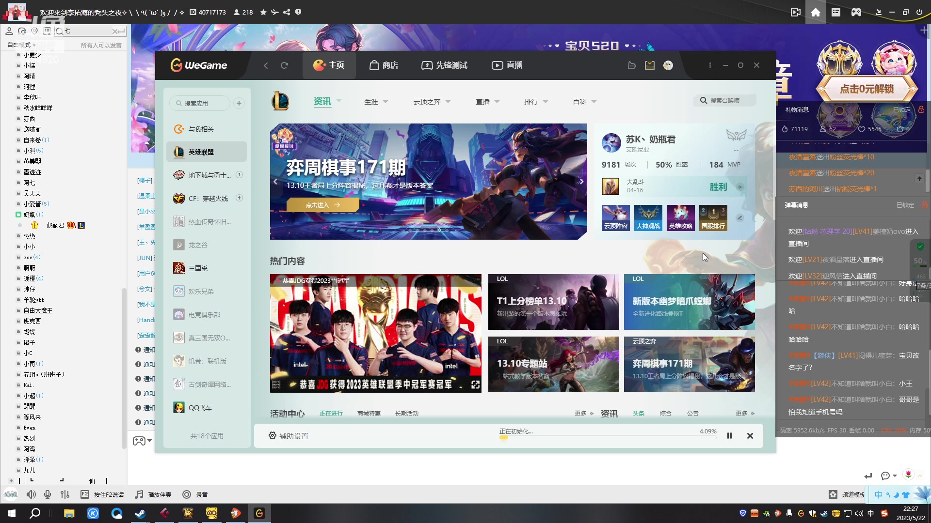The width and height of the screenshot is (931, 523).
Task: Switch to WeGame 直播 tab
Action: coord(507,65)
